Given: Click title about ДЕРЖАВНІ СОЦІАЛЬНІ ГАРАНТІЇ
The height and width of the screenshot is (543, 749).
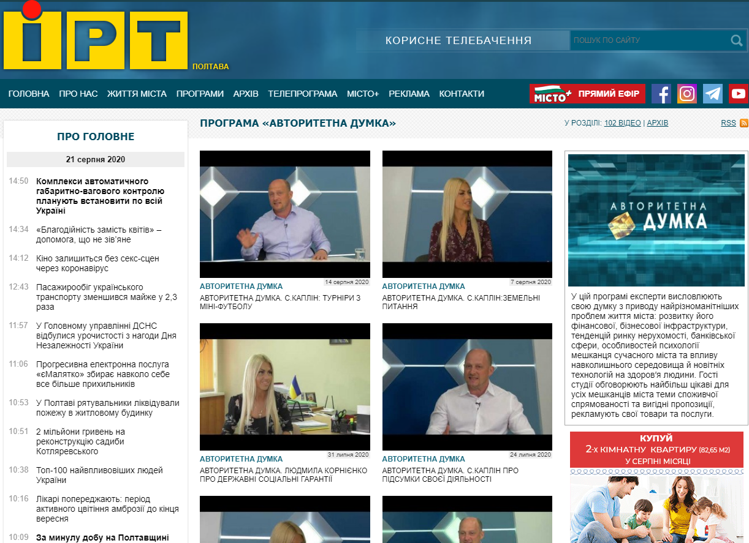Looking at the screenshot, I should (283, 474).
